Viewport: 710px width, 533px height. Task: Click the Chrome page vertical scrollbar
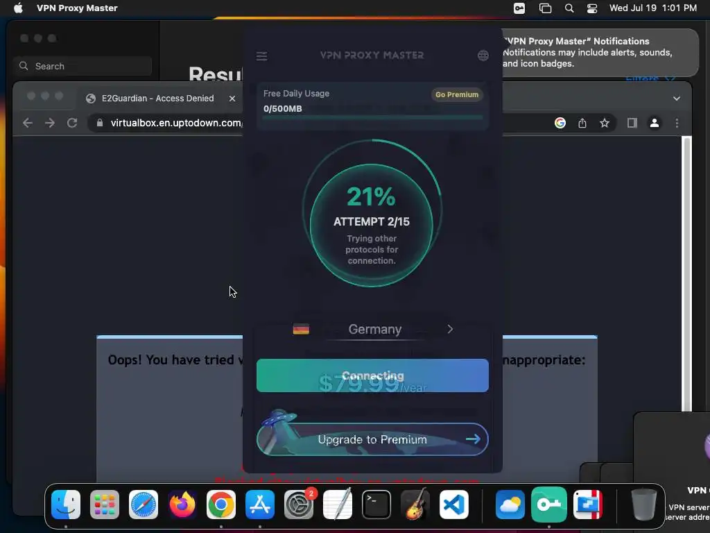tap(687, 273)
